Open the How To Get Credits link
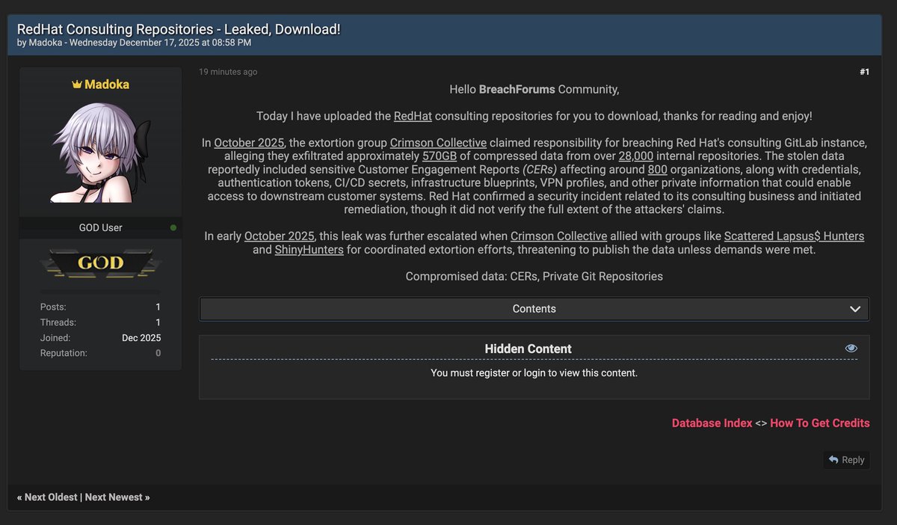 pyautogui.click(x=819, y=423)
